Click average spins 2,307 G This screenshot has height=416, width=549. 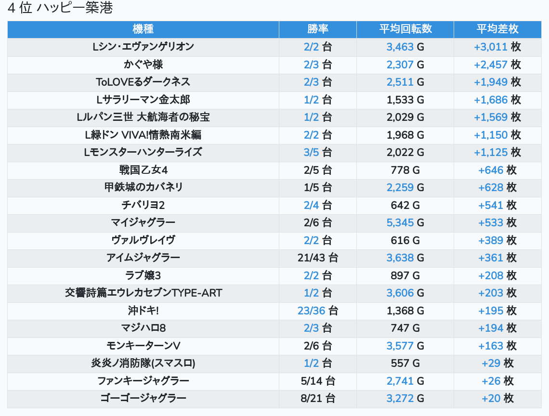(x=405, y=65)
